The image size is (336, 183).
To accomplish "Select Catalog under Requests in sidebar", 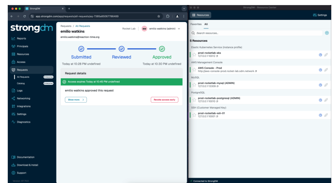I will click(21, 84).
